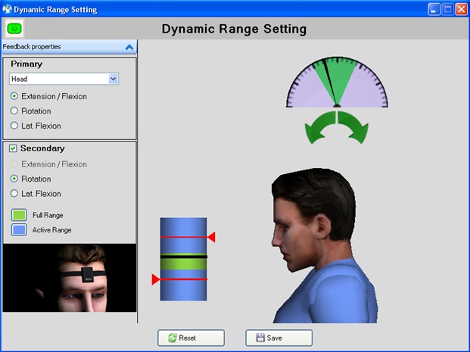Click the Primary section label

tap(26, 64)
